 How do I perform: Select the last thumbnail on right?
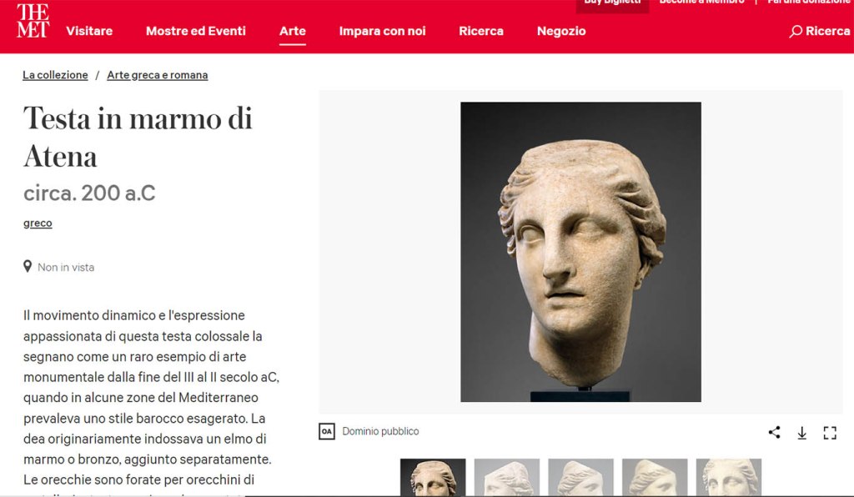(x=729, y=477)
